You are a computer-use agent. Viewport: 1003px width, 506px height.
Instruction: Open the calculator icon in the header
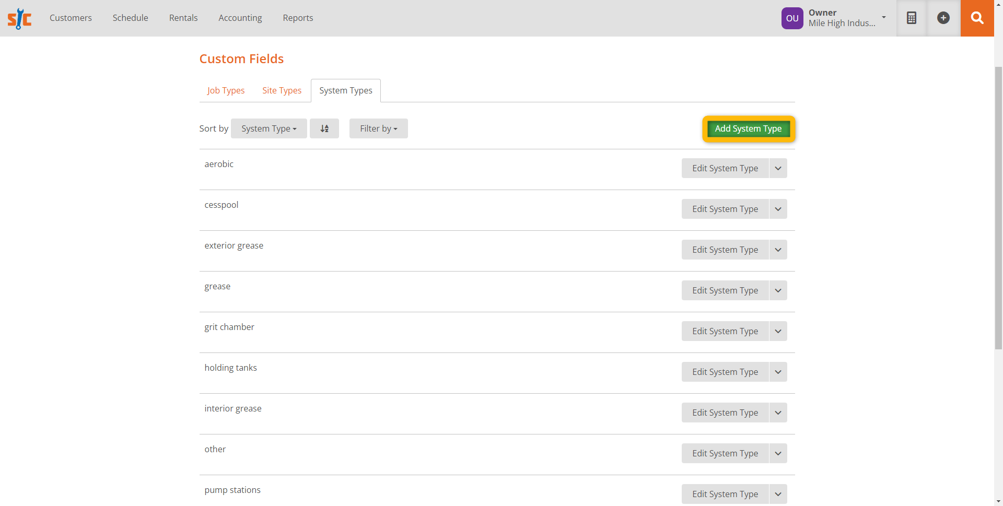(912, 18)
